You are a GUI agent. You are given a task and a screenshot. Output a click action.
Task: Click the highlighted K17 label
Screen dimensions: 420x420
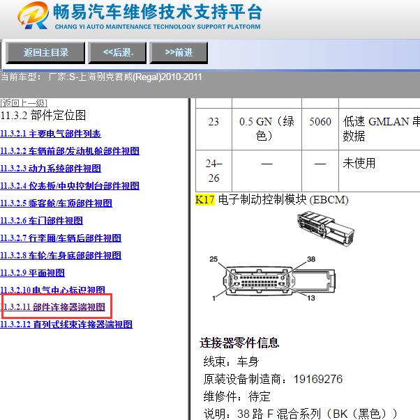coord(204,200)
